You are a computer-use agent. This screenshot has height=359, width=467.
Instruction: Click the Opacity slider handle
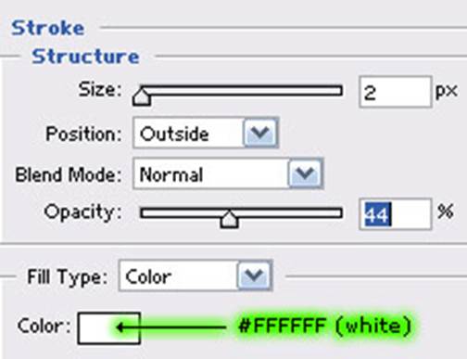(229, 219)
